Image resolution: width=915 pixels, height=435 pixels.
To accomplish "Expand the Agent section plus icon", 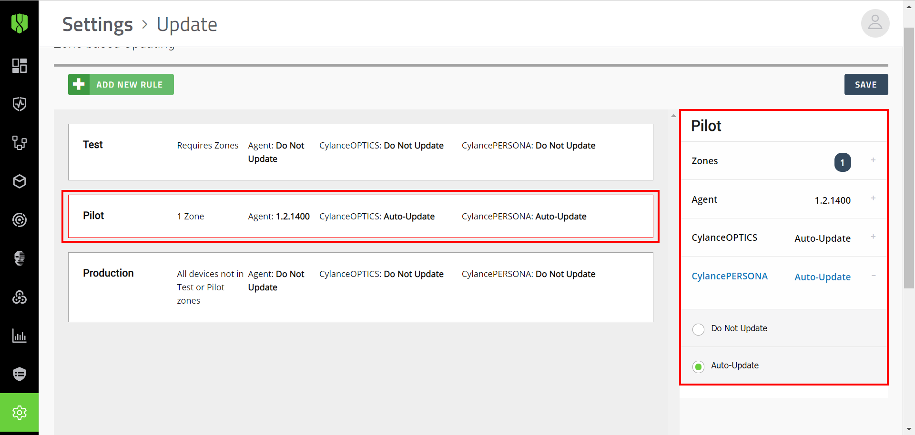I will pyautogui.click(x=873, y=198).
